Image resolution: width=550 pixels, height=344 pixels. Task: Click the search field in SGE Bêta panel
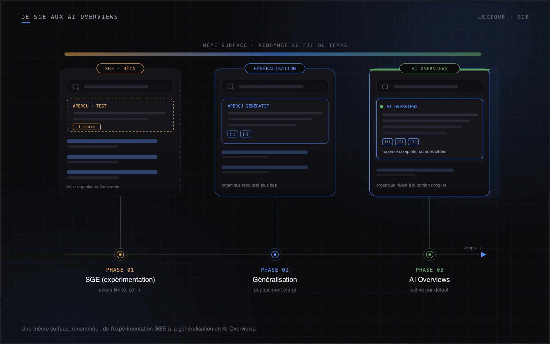[120, 86]
